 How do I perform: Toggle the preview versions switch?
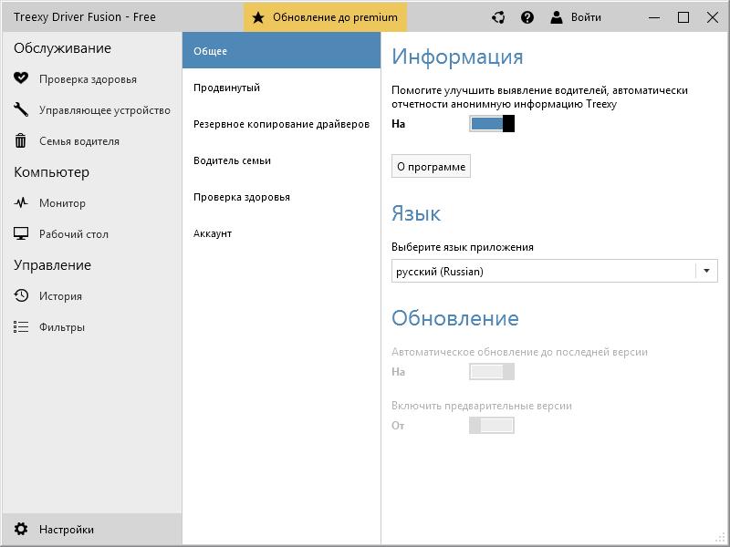tap(492, 425)
